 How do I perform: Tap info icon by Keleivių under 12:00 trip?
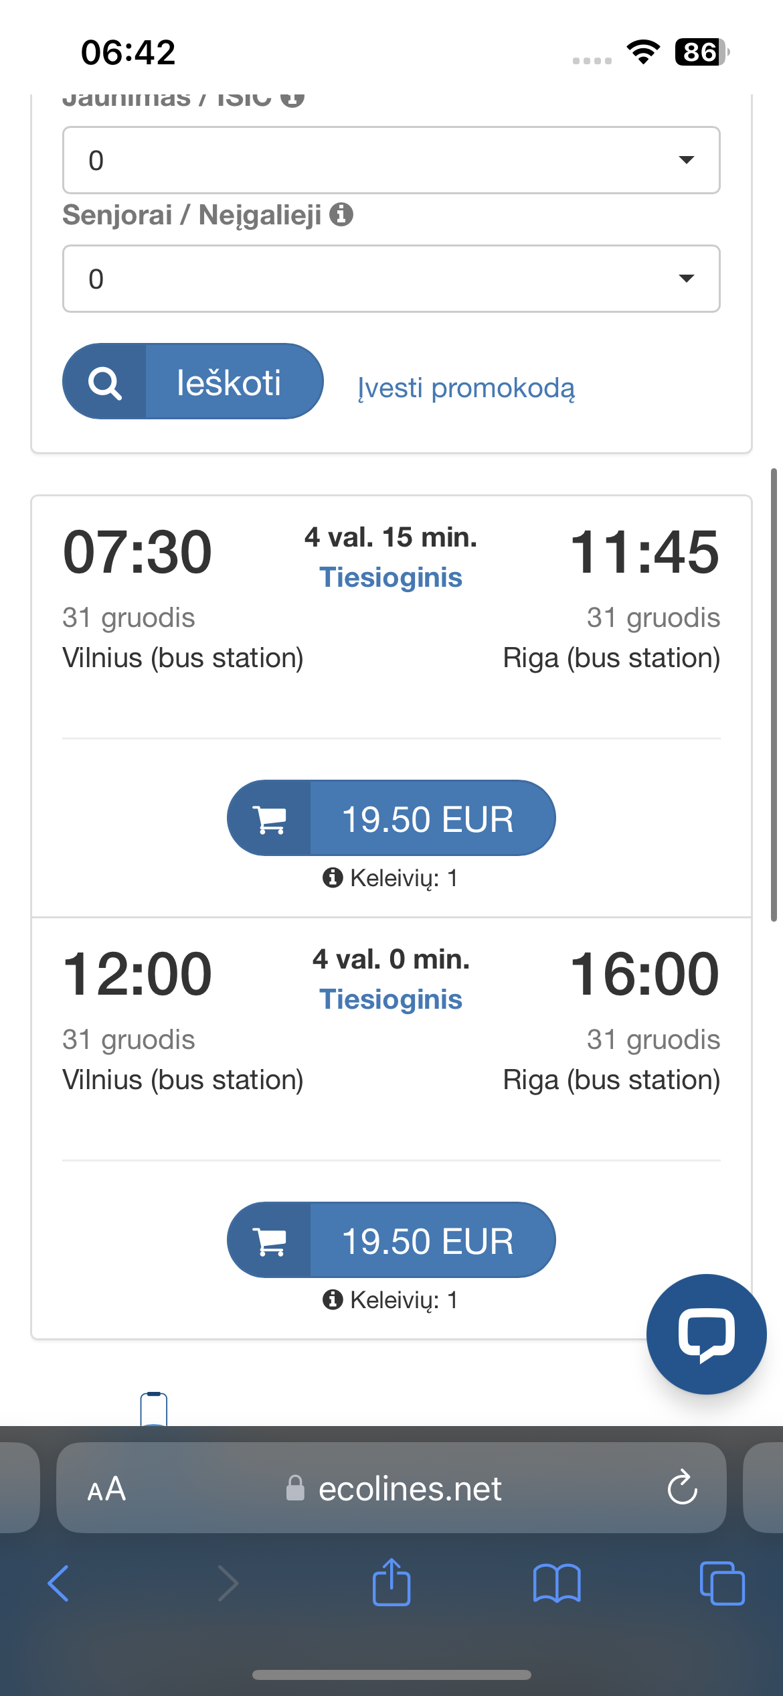(333, 1299)
